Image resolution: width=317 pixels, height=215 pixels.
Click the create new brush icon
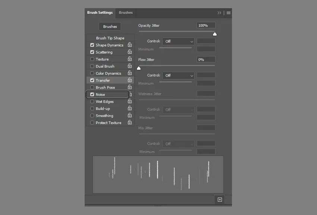click(220, 200)
